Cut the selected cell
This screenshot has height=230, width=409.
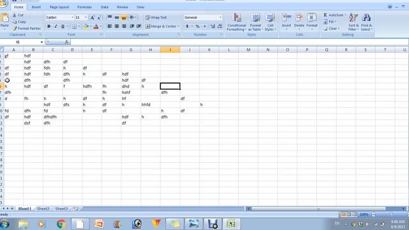[x=18, y=15]
